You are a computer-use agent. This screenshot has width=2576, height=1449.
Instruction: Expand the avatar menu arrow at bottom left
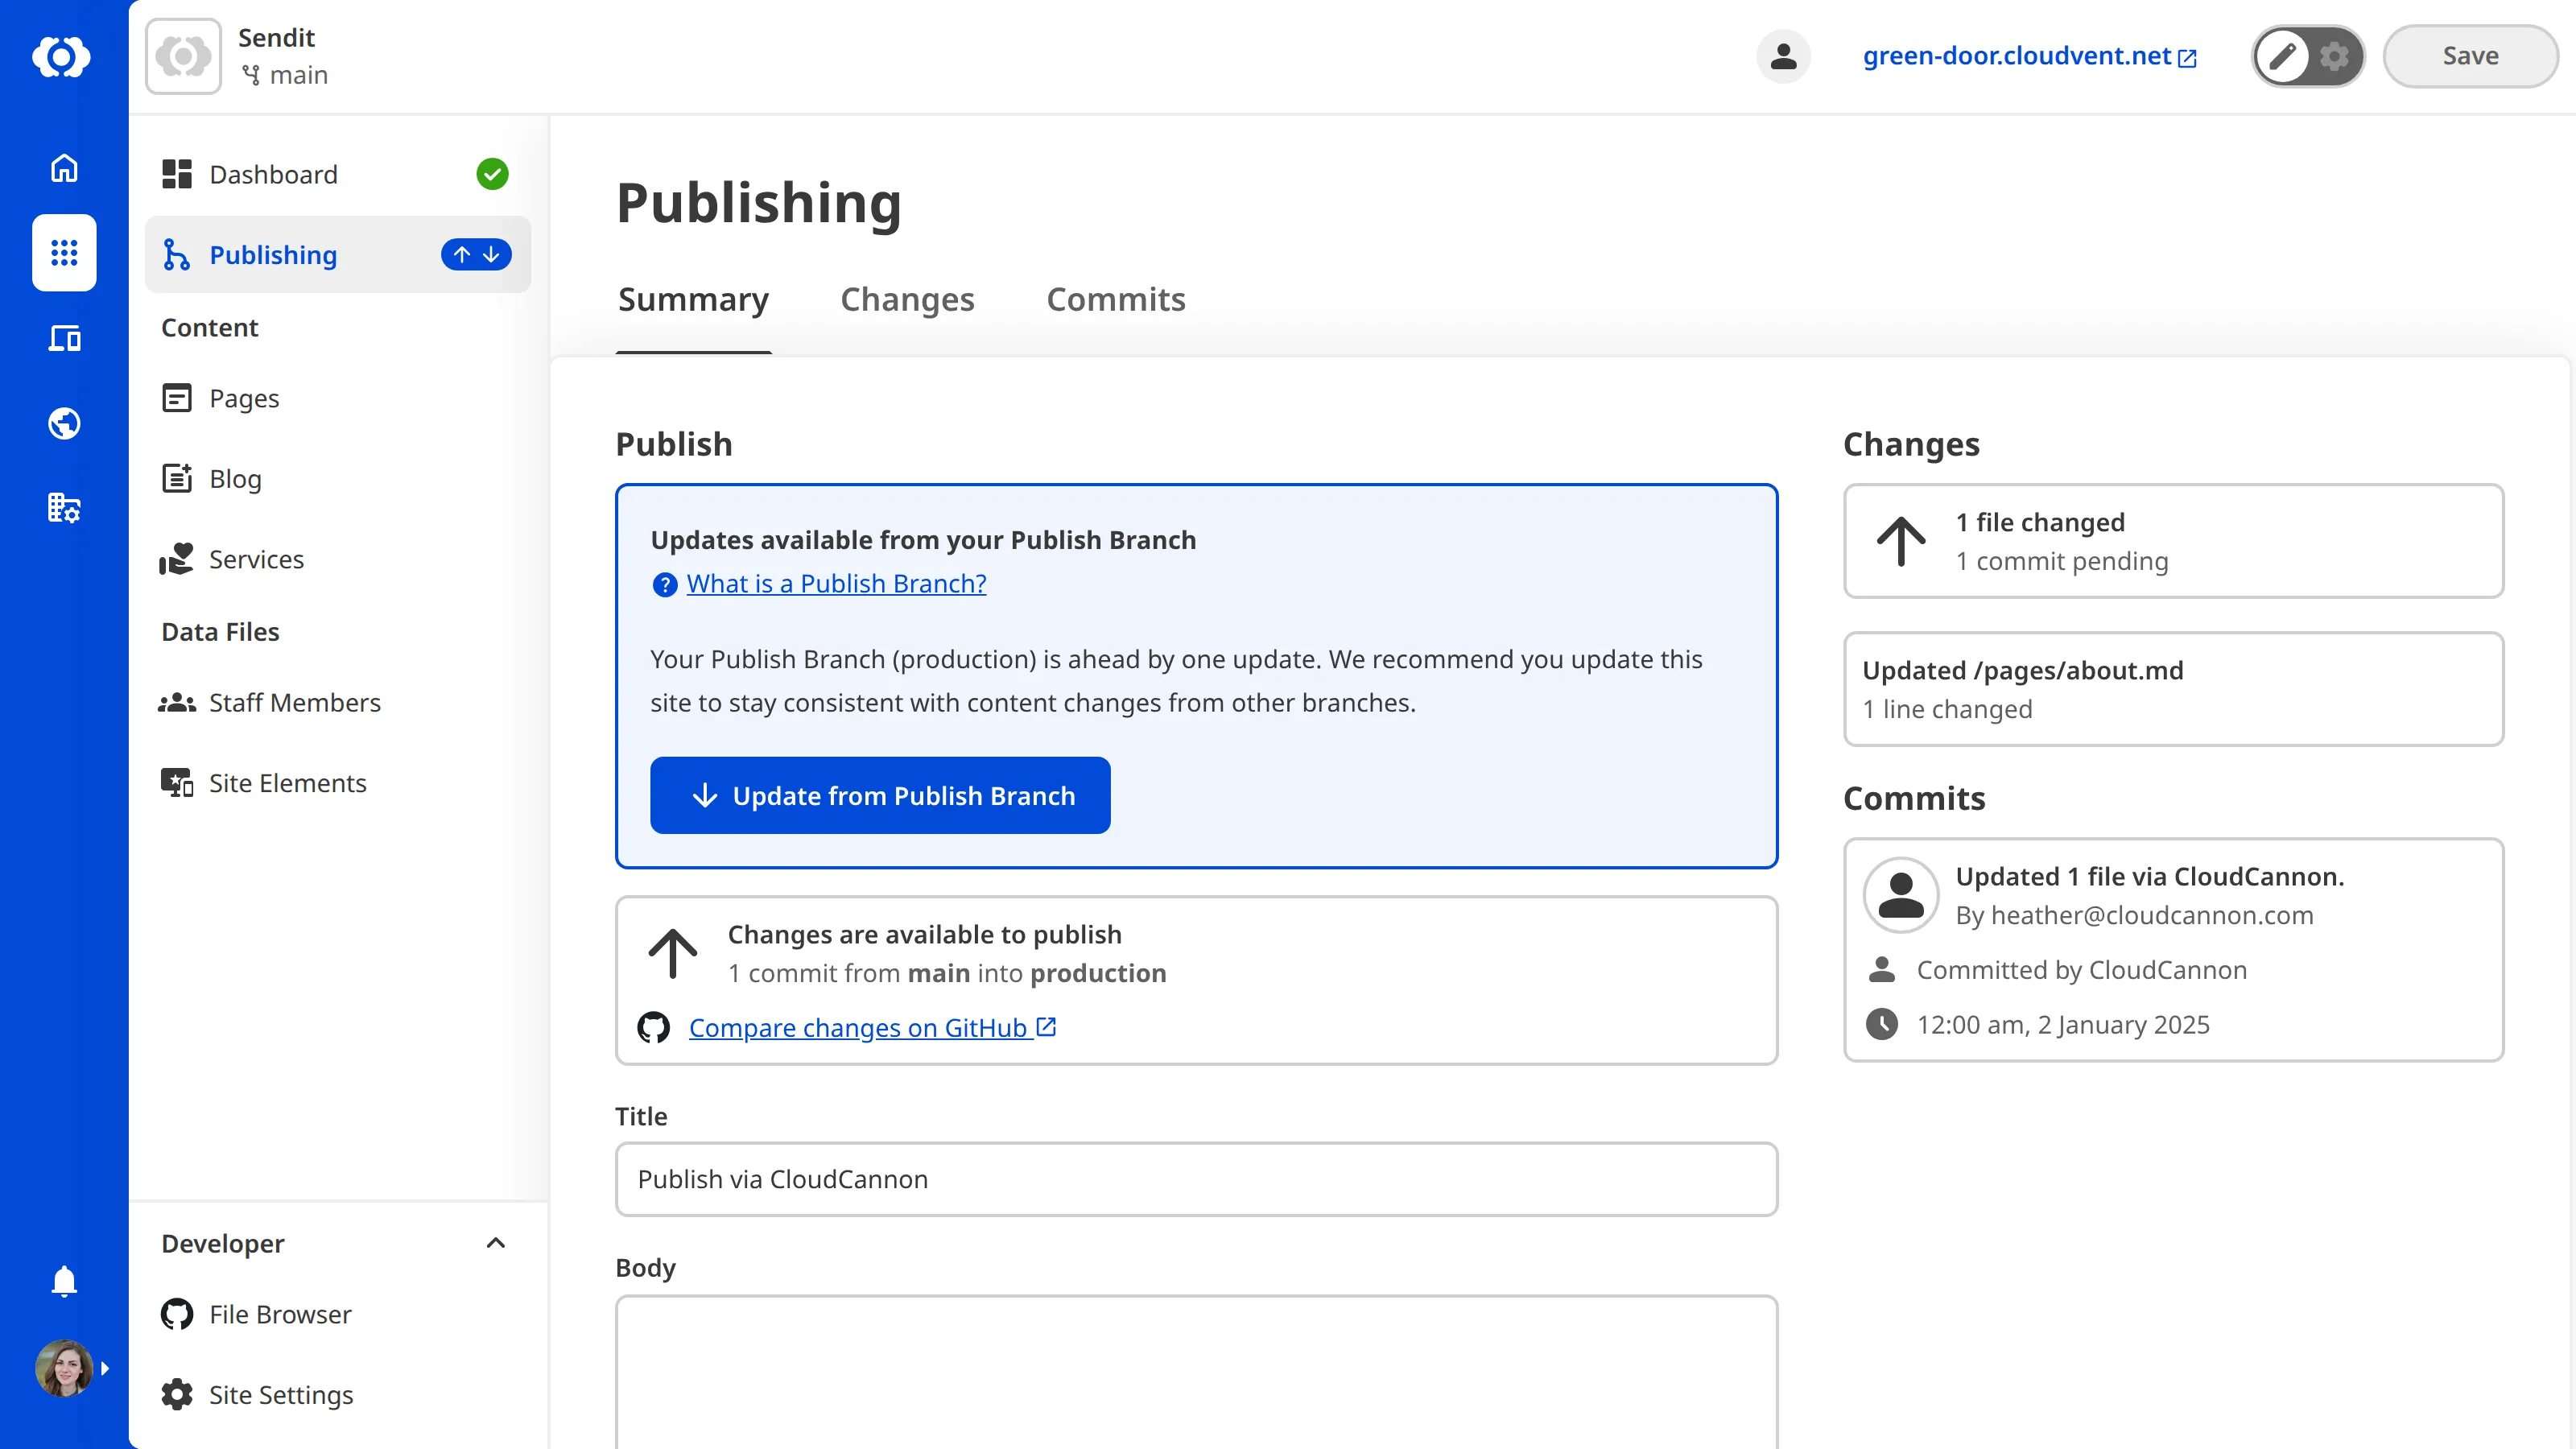pyautogui.click(x=104, y=1368)
